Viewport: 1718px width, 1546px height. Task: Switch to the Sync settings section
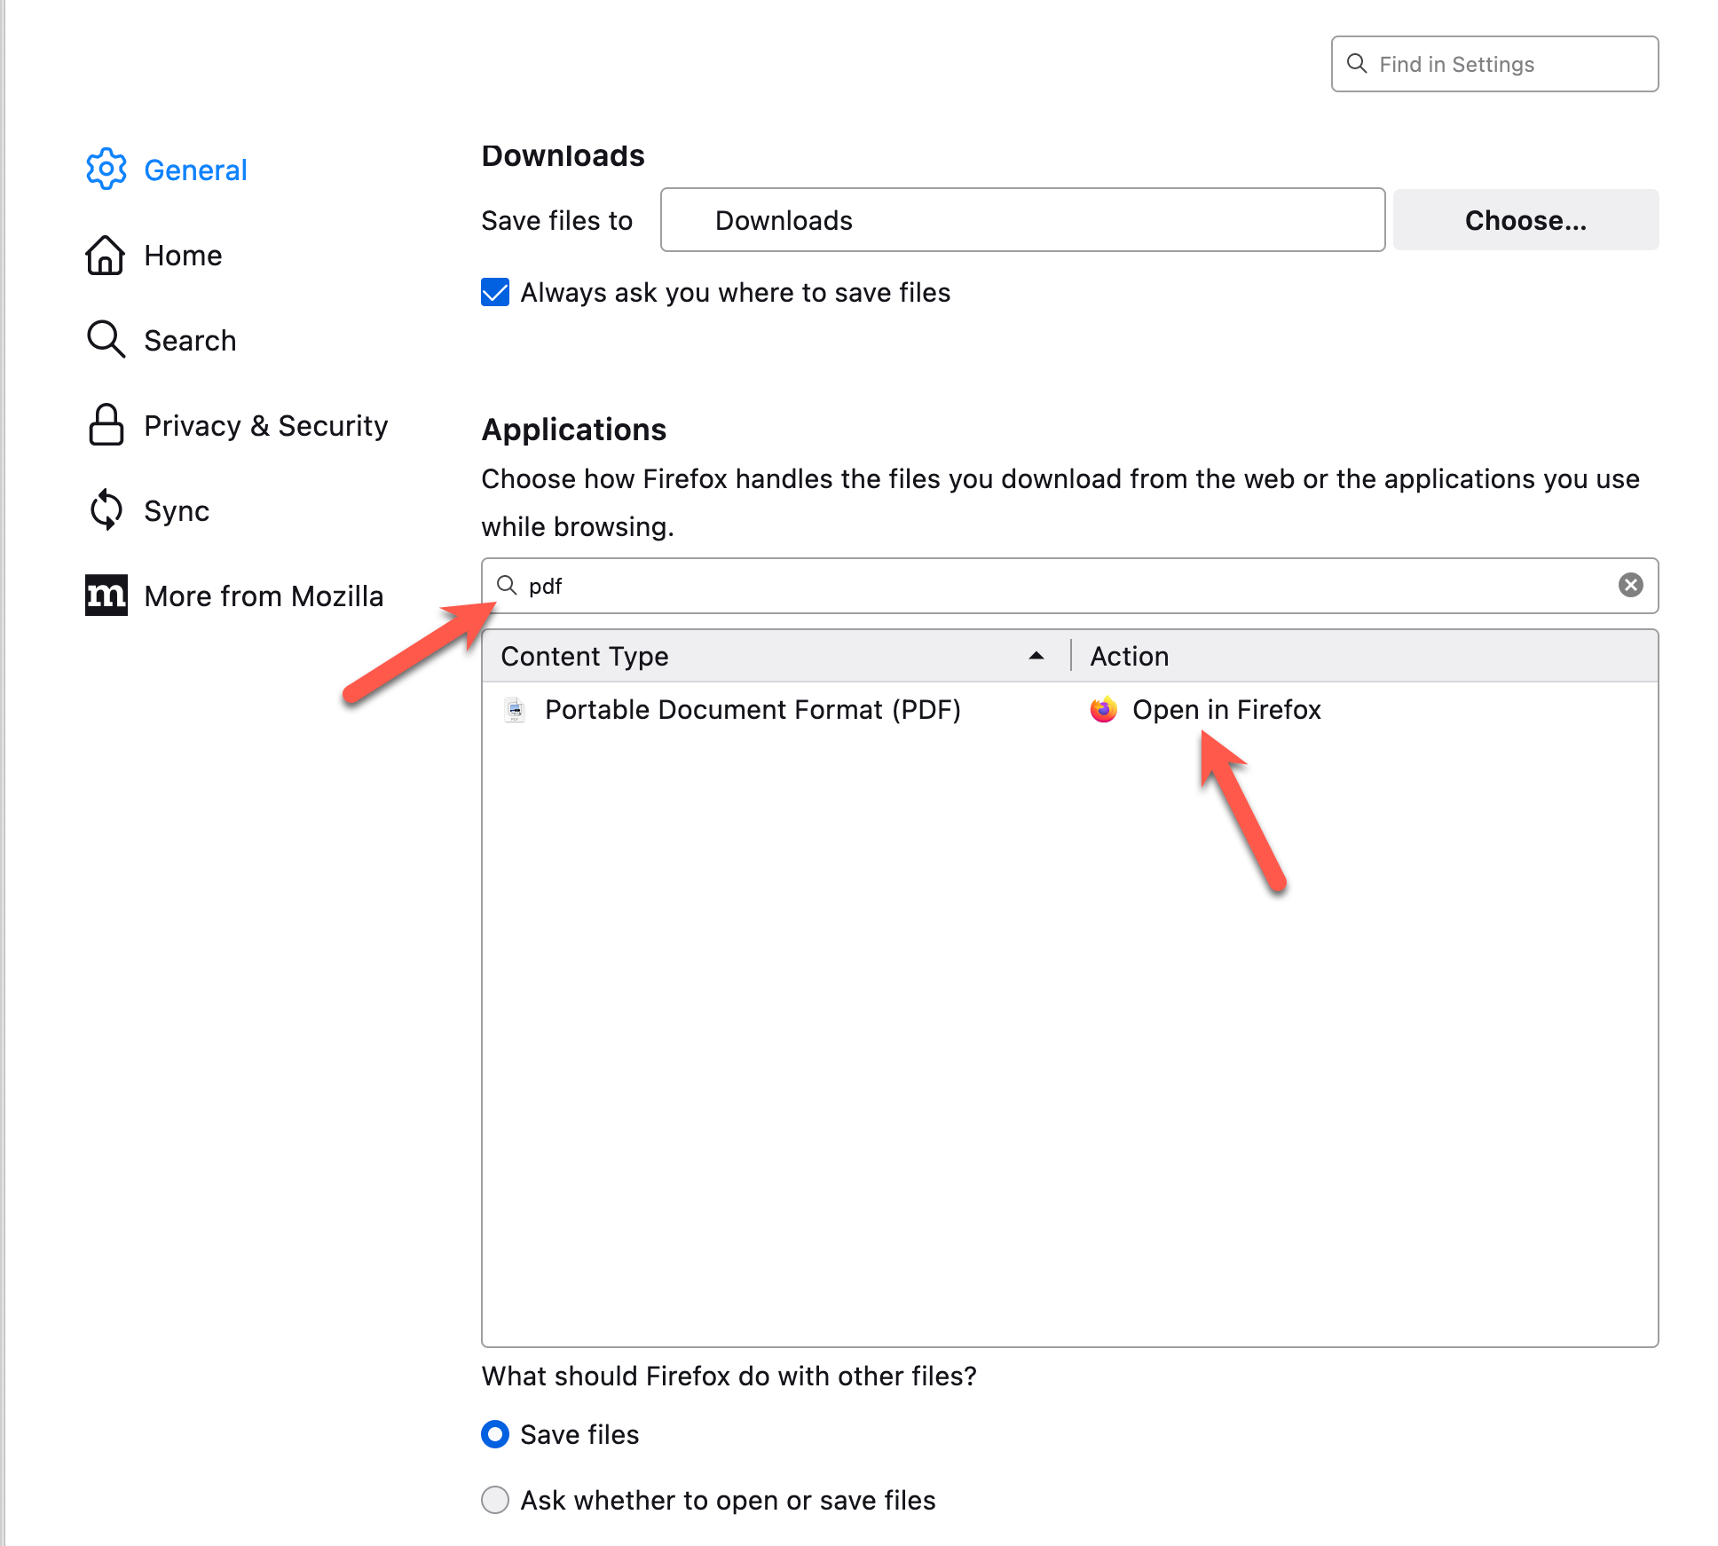click(176, 510)
